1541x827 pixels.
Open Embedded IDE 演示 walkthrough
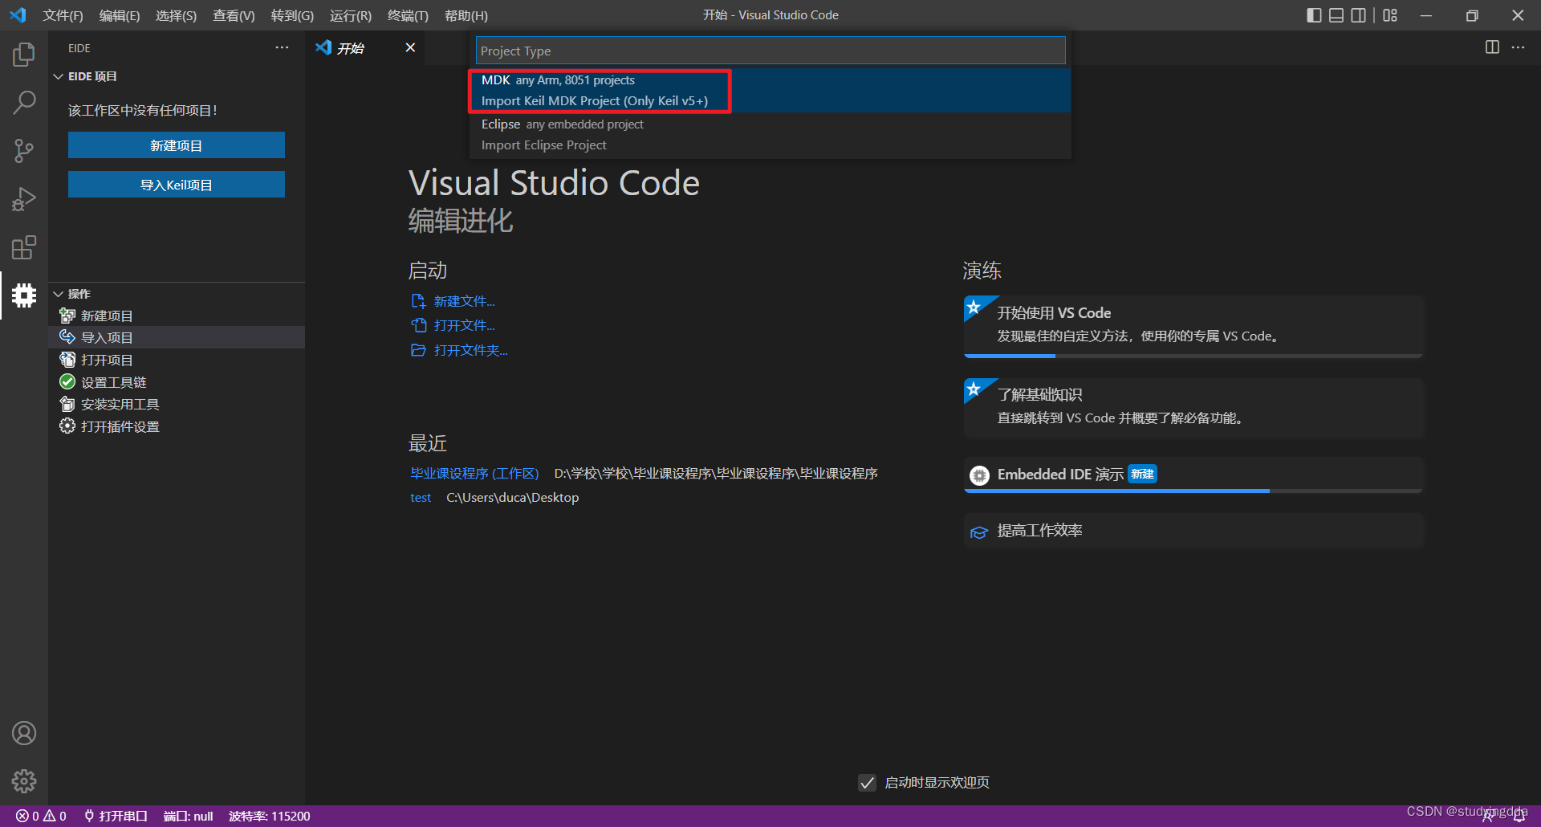click(x=1193, y=475)
